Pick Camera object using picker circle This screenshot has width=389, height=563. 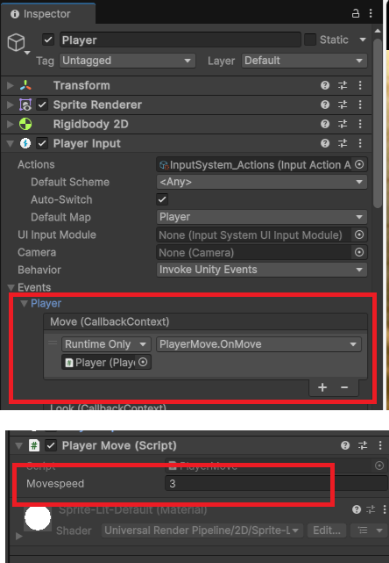pyautogui.click(x=359, y=252)
